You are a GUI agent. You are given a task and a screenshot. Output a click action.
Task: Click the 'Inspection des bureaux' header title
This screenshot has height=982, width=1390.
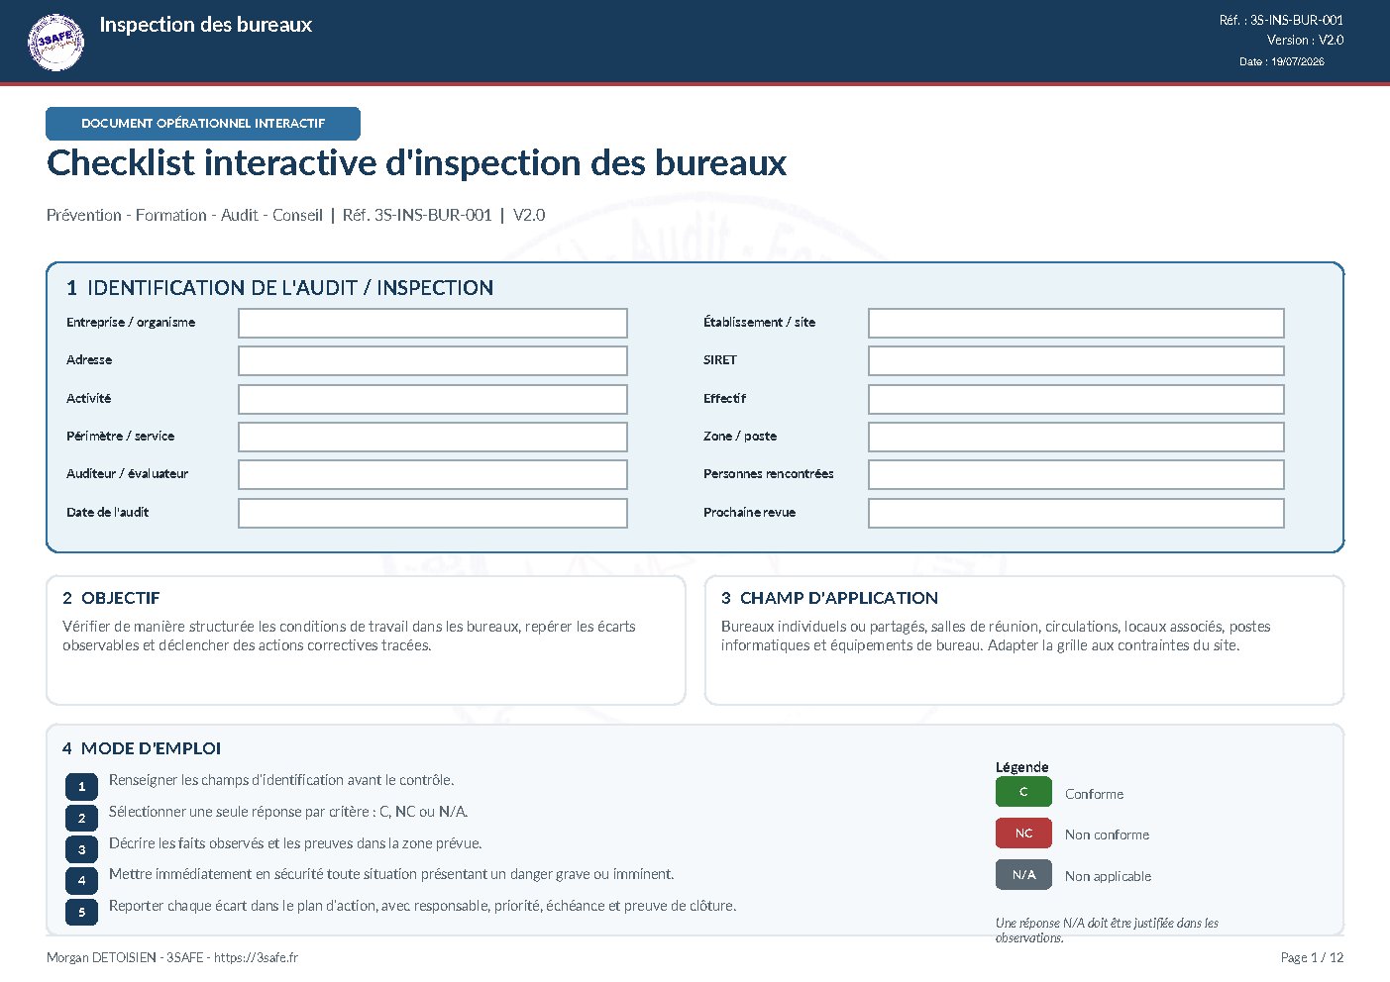click(206, 25)
